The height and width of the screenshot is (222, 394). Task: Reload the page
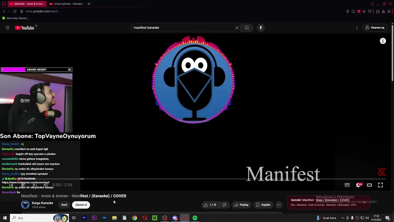15,11
